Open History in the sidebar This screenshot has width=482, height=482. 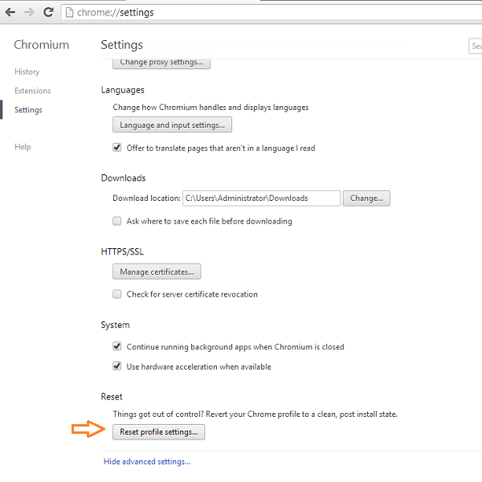[27, 71]
